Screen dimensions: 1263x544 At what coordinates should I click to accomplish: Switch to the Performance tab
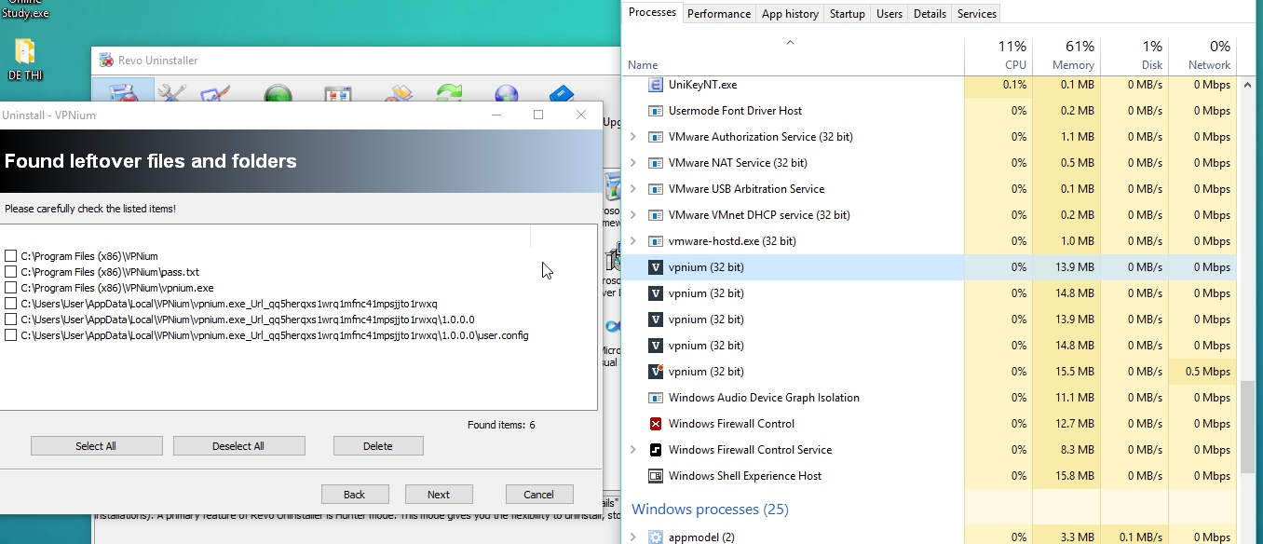coord(719,14)
